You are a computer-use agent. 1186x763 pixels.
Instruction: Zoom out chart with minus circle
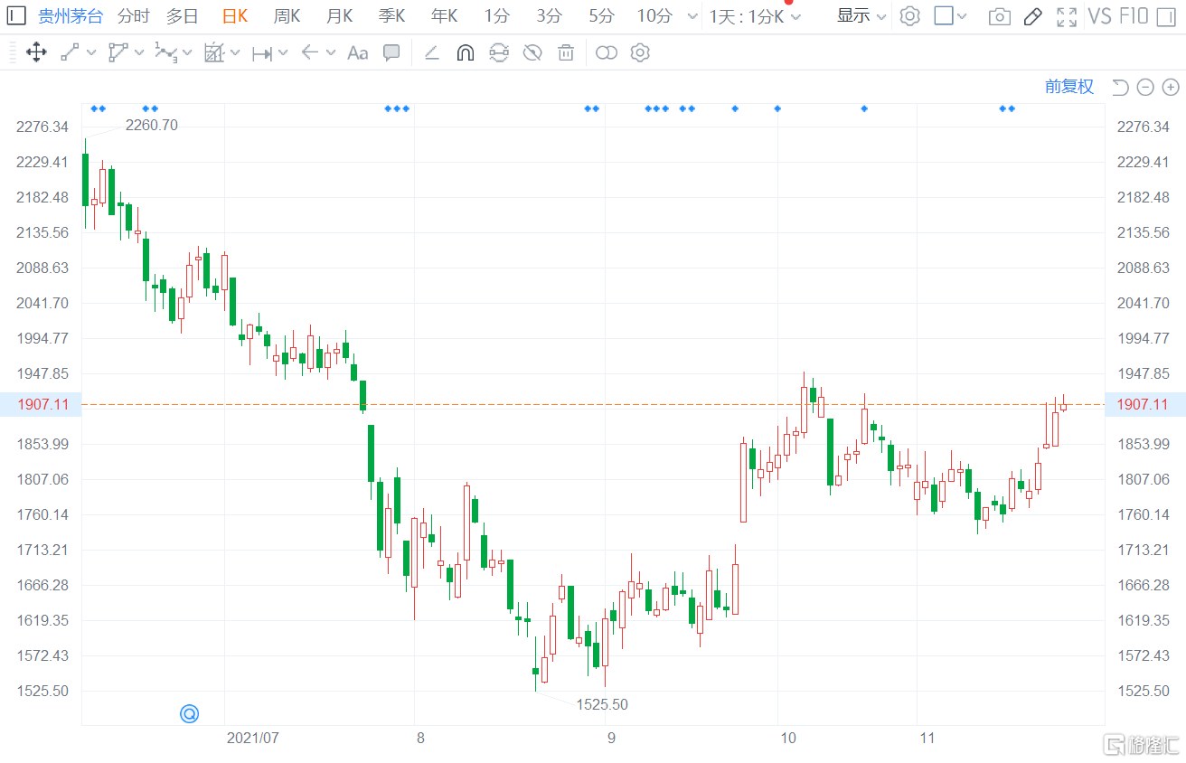coord(1145,87)
